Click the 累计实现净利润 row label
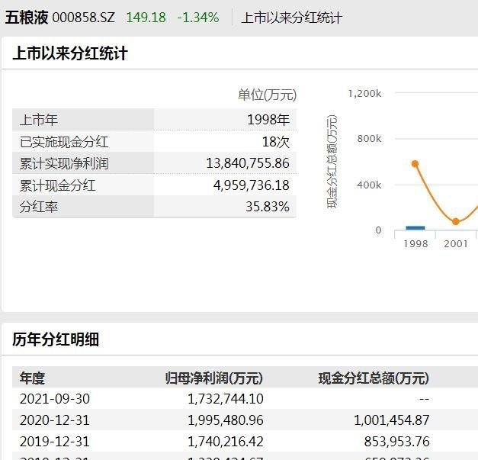The image size is (478, 460). tap(64, 163)
